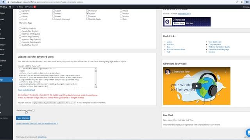Enable USA flag (English) checkbox

click(x=20, y=28)
